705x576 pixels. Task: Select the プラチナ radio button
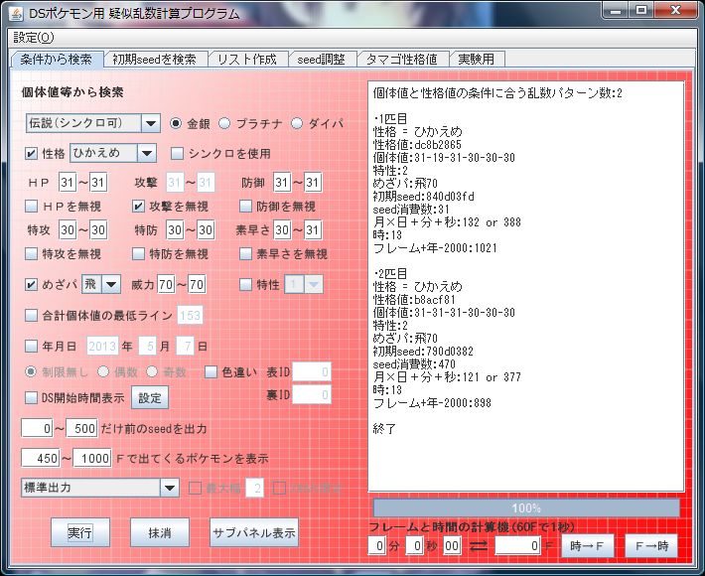[224, 123]
